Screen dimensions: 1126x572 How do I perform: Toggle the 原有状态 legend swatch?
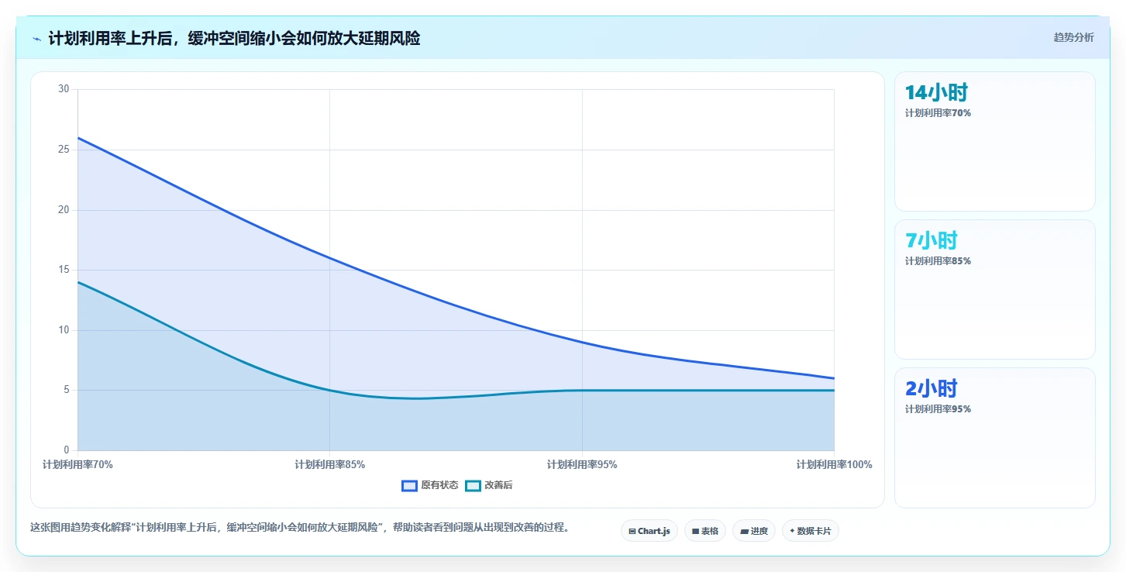coord(409,486)
